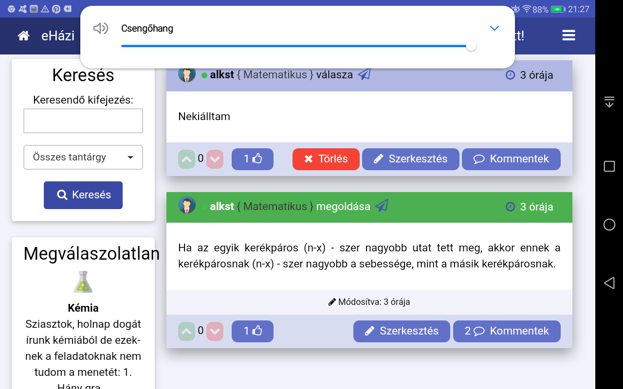Click the red Törlés button

(x=326, y=159)
